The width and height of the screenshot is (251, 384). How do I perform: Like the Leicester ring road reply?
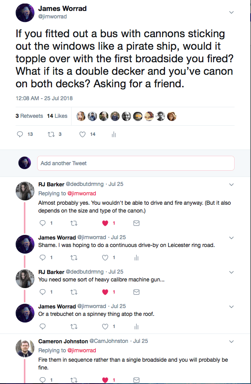point(105,258)
